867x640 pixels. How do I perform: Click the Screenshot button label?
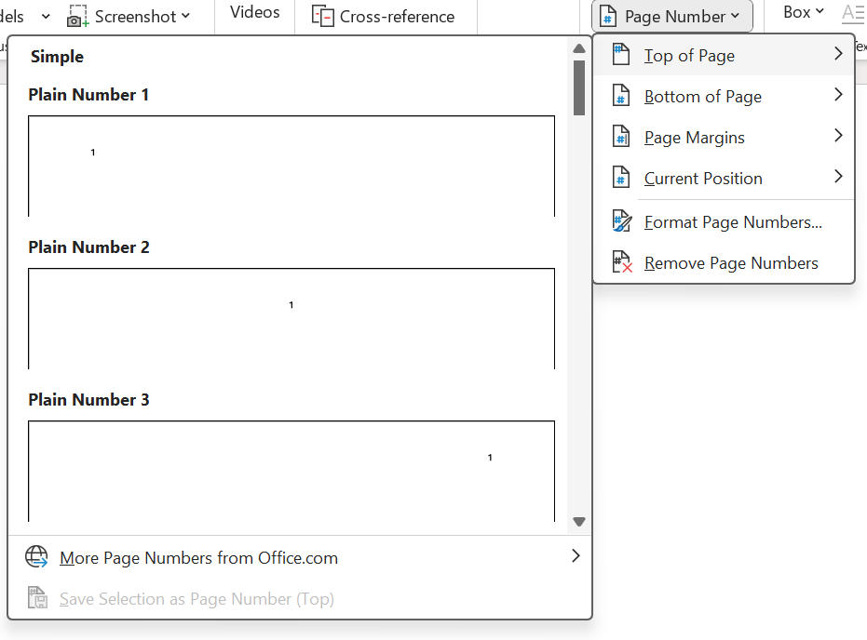coord(135,17)
